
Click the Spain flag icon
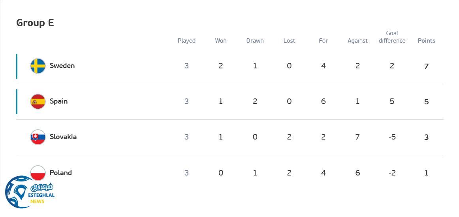(x=38, y=102)
